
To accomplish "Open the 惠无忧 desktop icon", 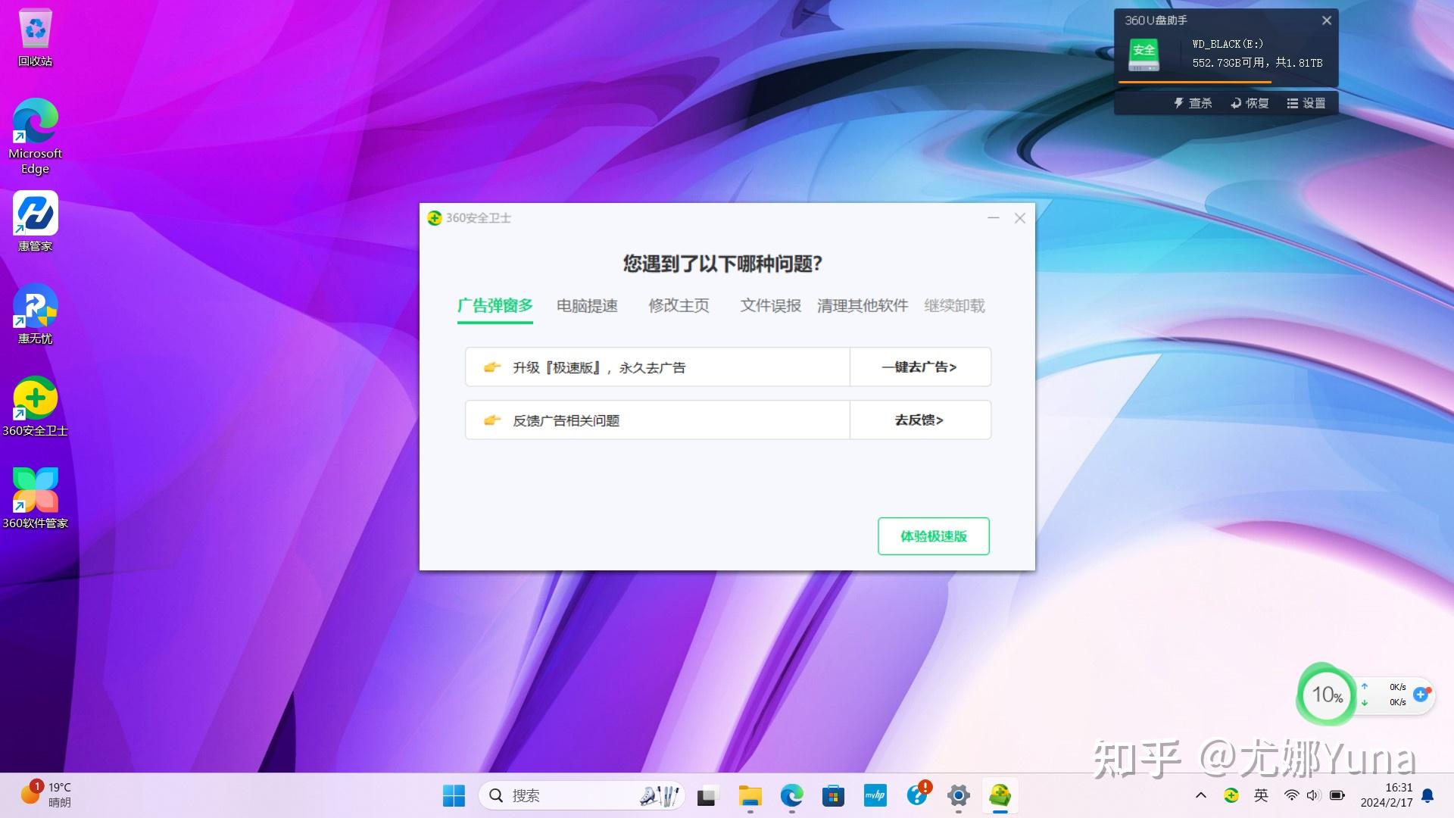I will 35,307.
